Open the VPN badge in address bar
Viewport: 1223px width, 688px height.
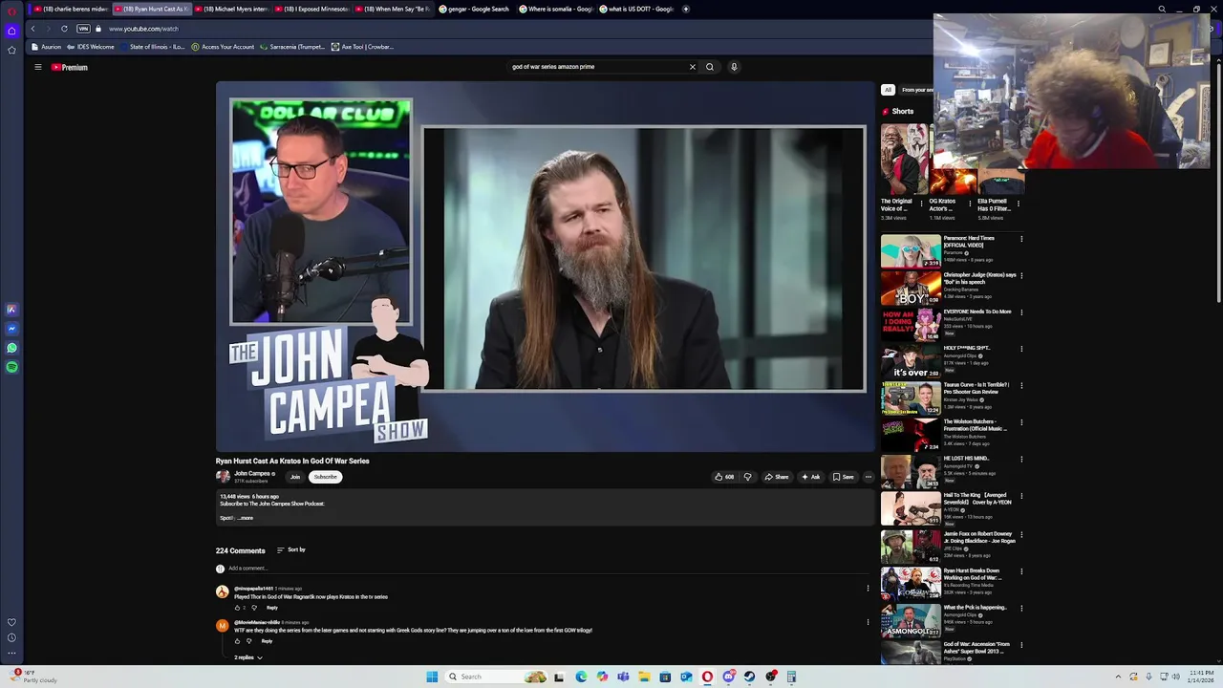[x=83, y=29]
